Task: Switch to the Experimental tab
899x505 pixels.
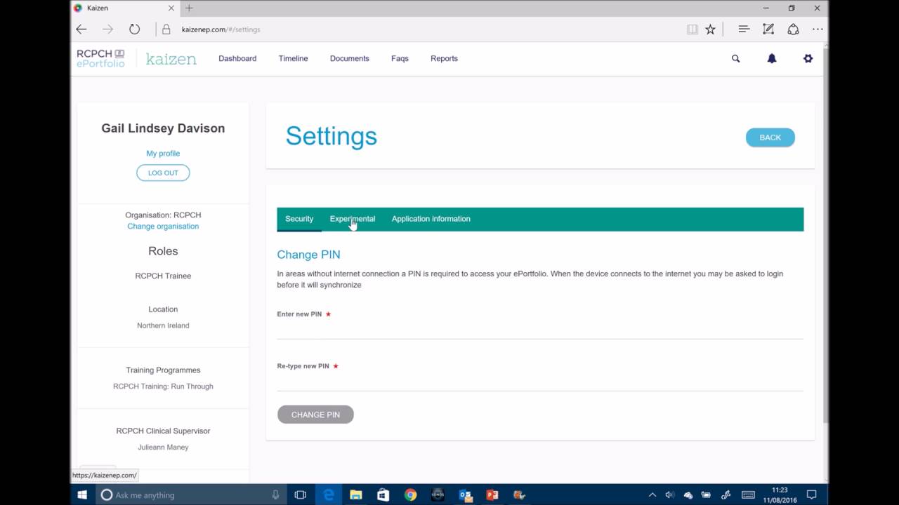Action: point(353,219)
